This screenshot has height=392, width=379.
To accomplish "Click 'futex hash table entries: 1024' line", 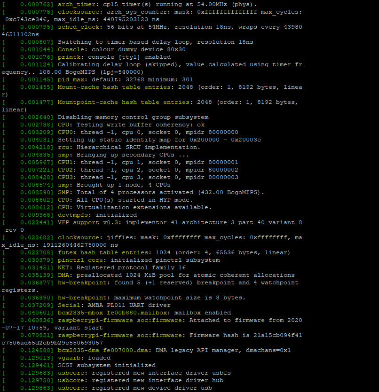I will (174, 252).
